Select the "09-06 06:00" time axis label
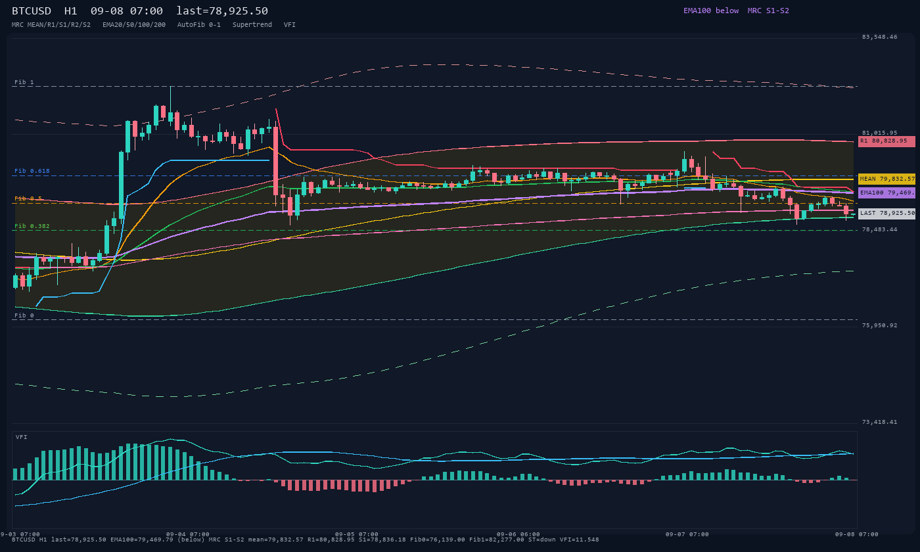The height and width of the screenshot is (552, 920). click(x=518, y=534)
